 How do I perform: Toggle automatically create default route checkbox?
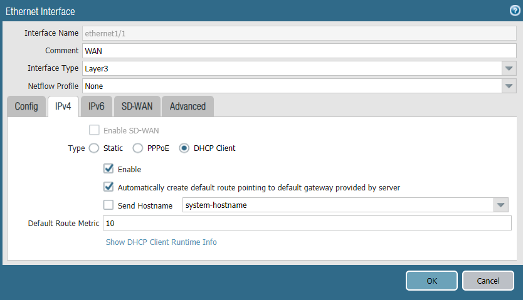click(x=108, y=187)
